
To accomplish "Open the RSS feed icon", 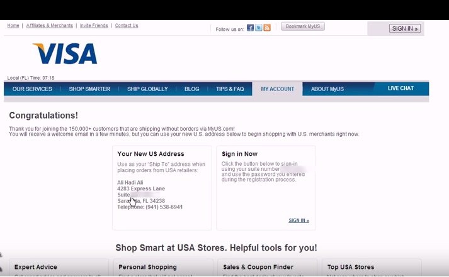I will coord(267,28).
